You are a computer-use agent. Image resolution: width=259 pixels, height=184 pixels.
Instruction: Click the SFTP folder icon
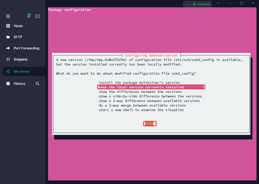[x=8, y=37]
